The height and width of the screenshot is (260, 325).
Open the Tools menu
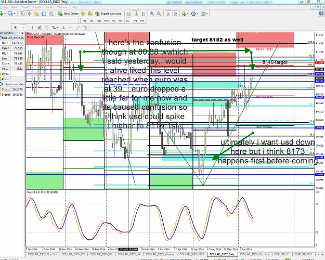click(x=49, y=7)
